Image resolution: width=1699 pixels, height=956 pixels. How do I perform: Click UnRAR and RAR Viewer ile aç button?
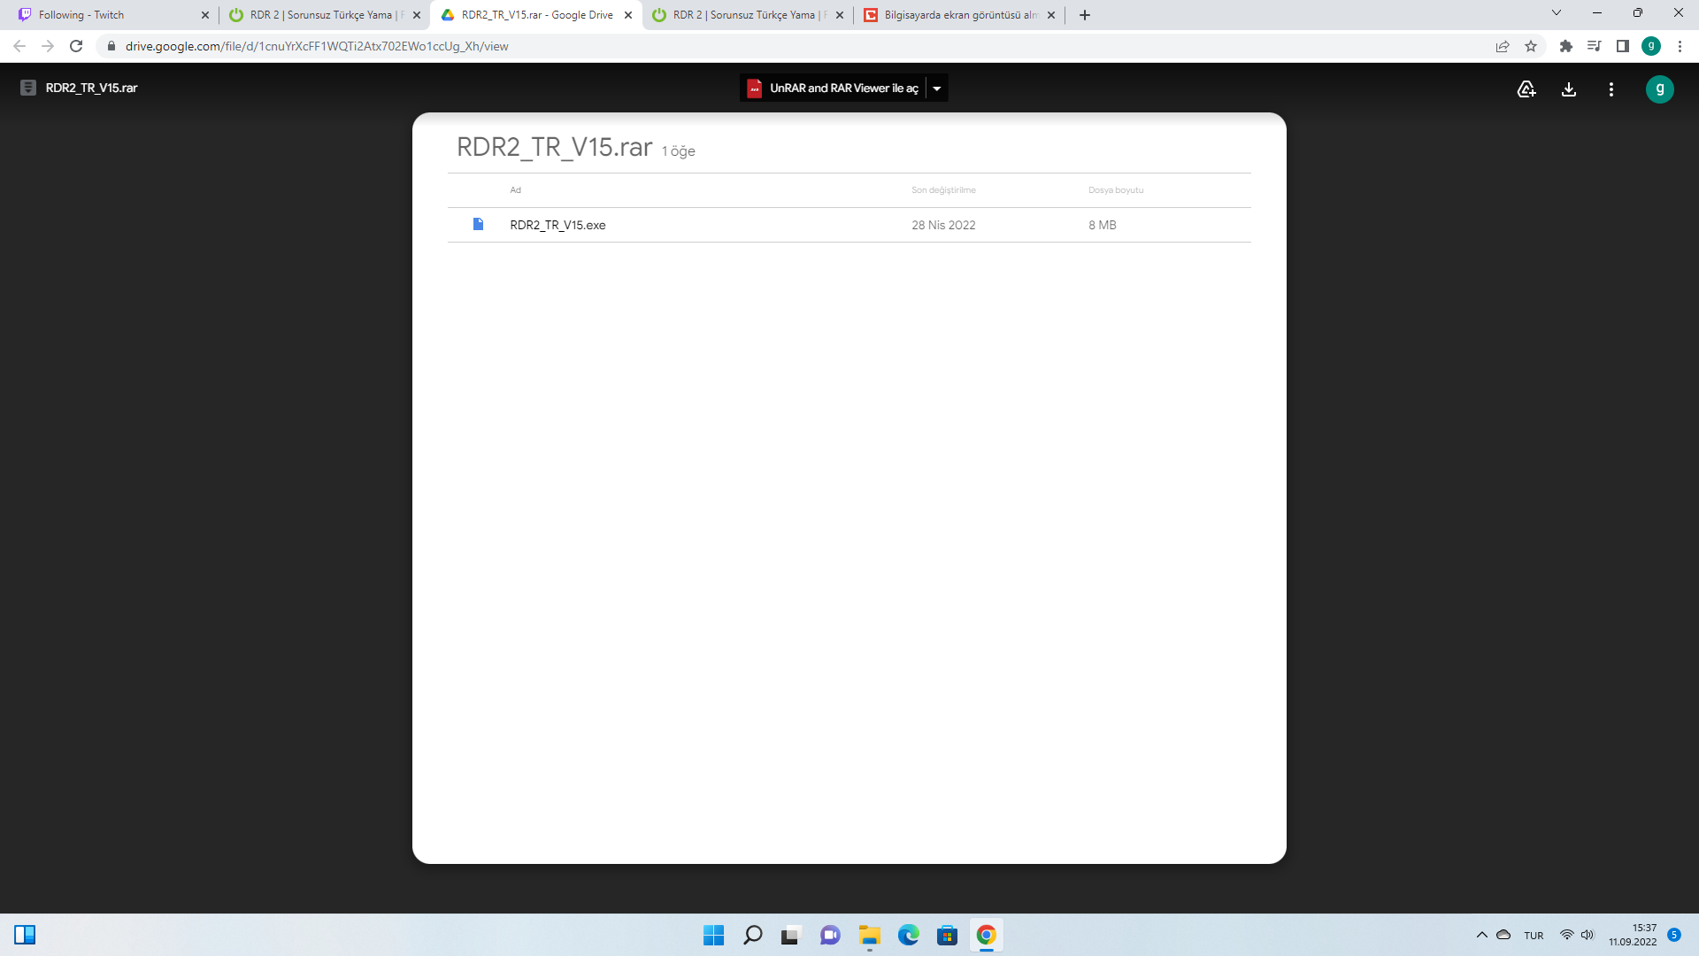(x=832, y=89)
